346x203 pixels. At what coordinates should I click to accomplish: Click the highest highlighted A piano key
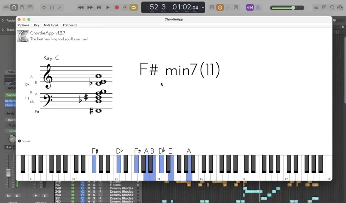[x=189, y=176]
